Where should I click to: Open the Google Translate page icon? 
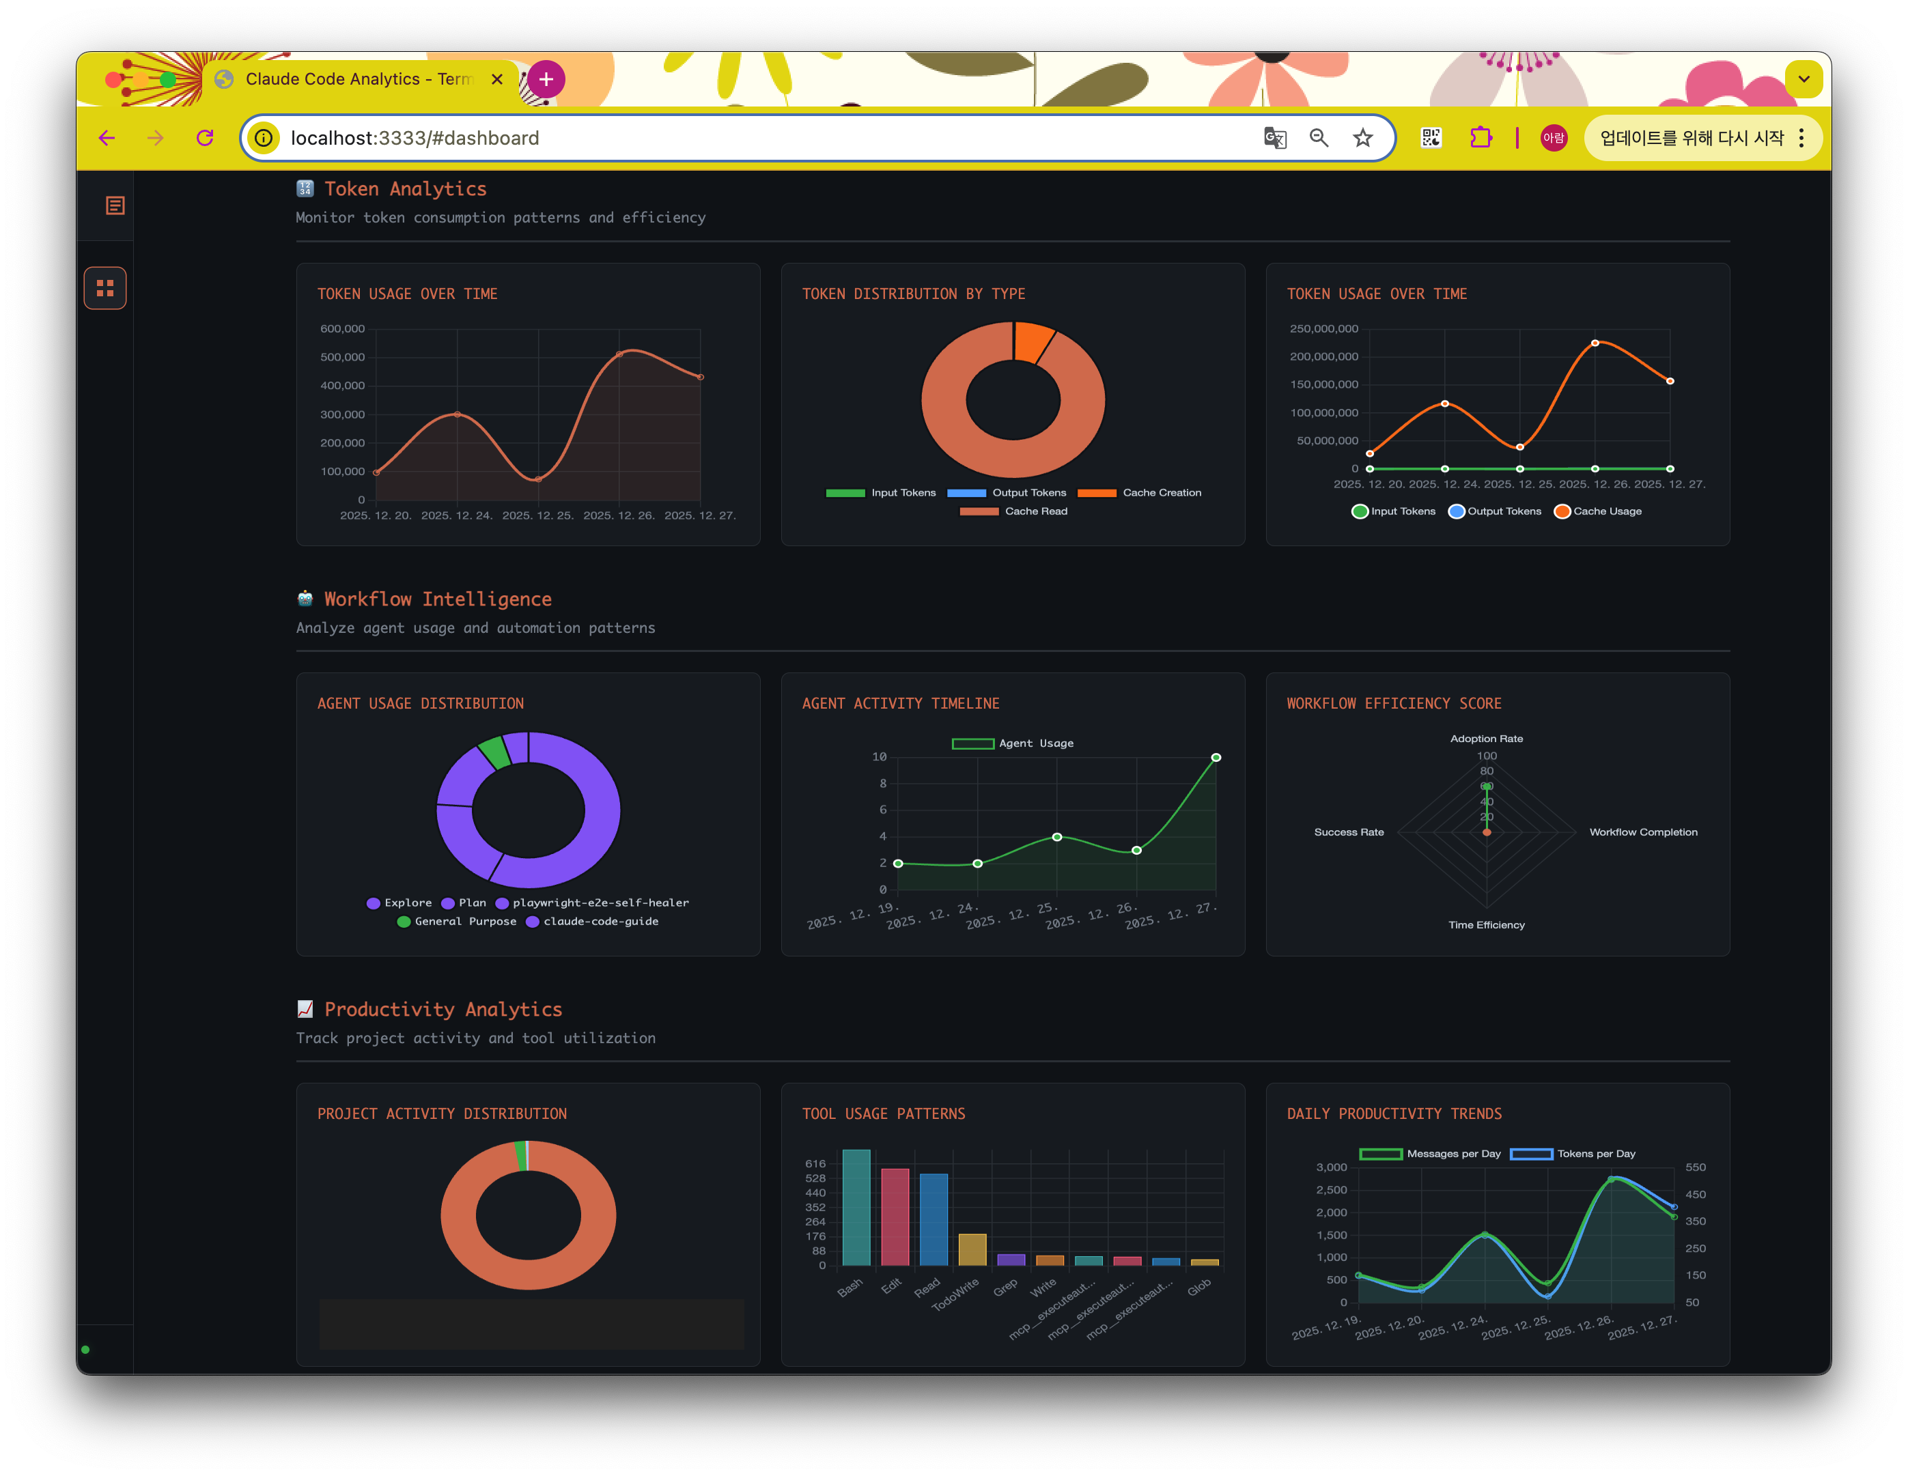[x=1275, y=138]
